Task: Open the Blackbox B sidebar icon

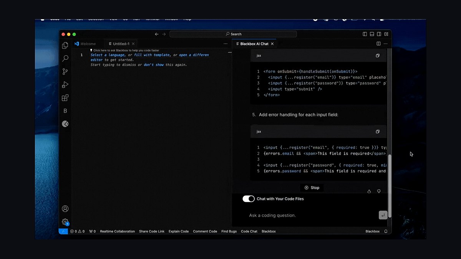Action: 65,111
